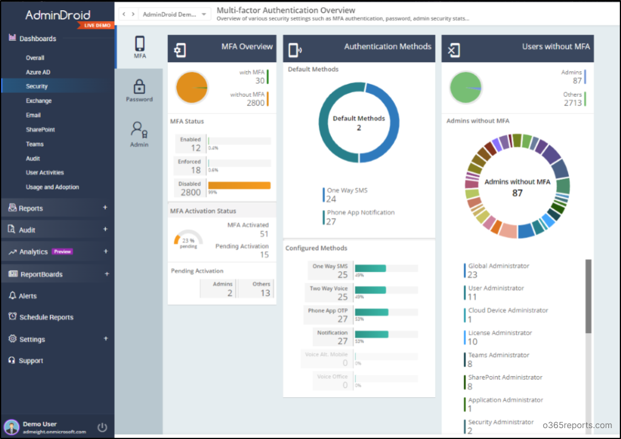Click the Reports icon in sidebar
Screen dimensions: 621x439
12,207
